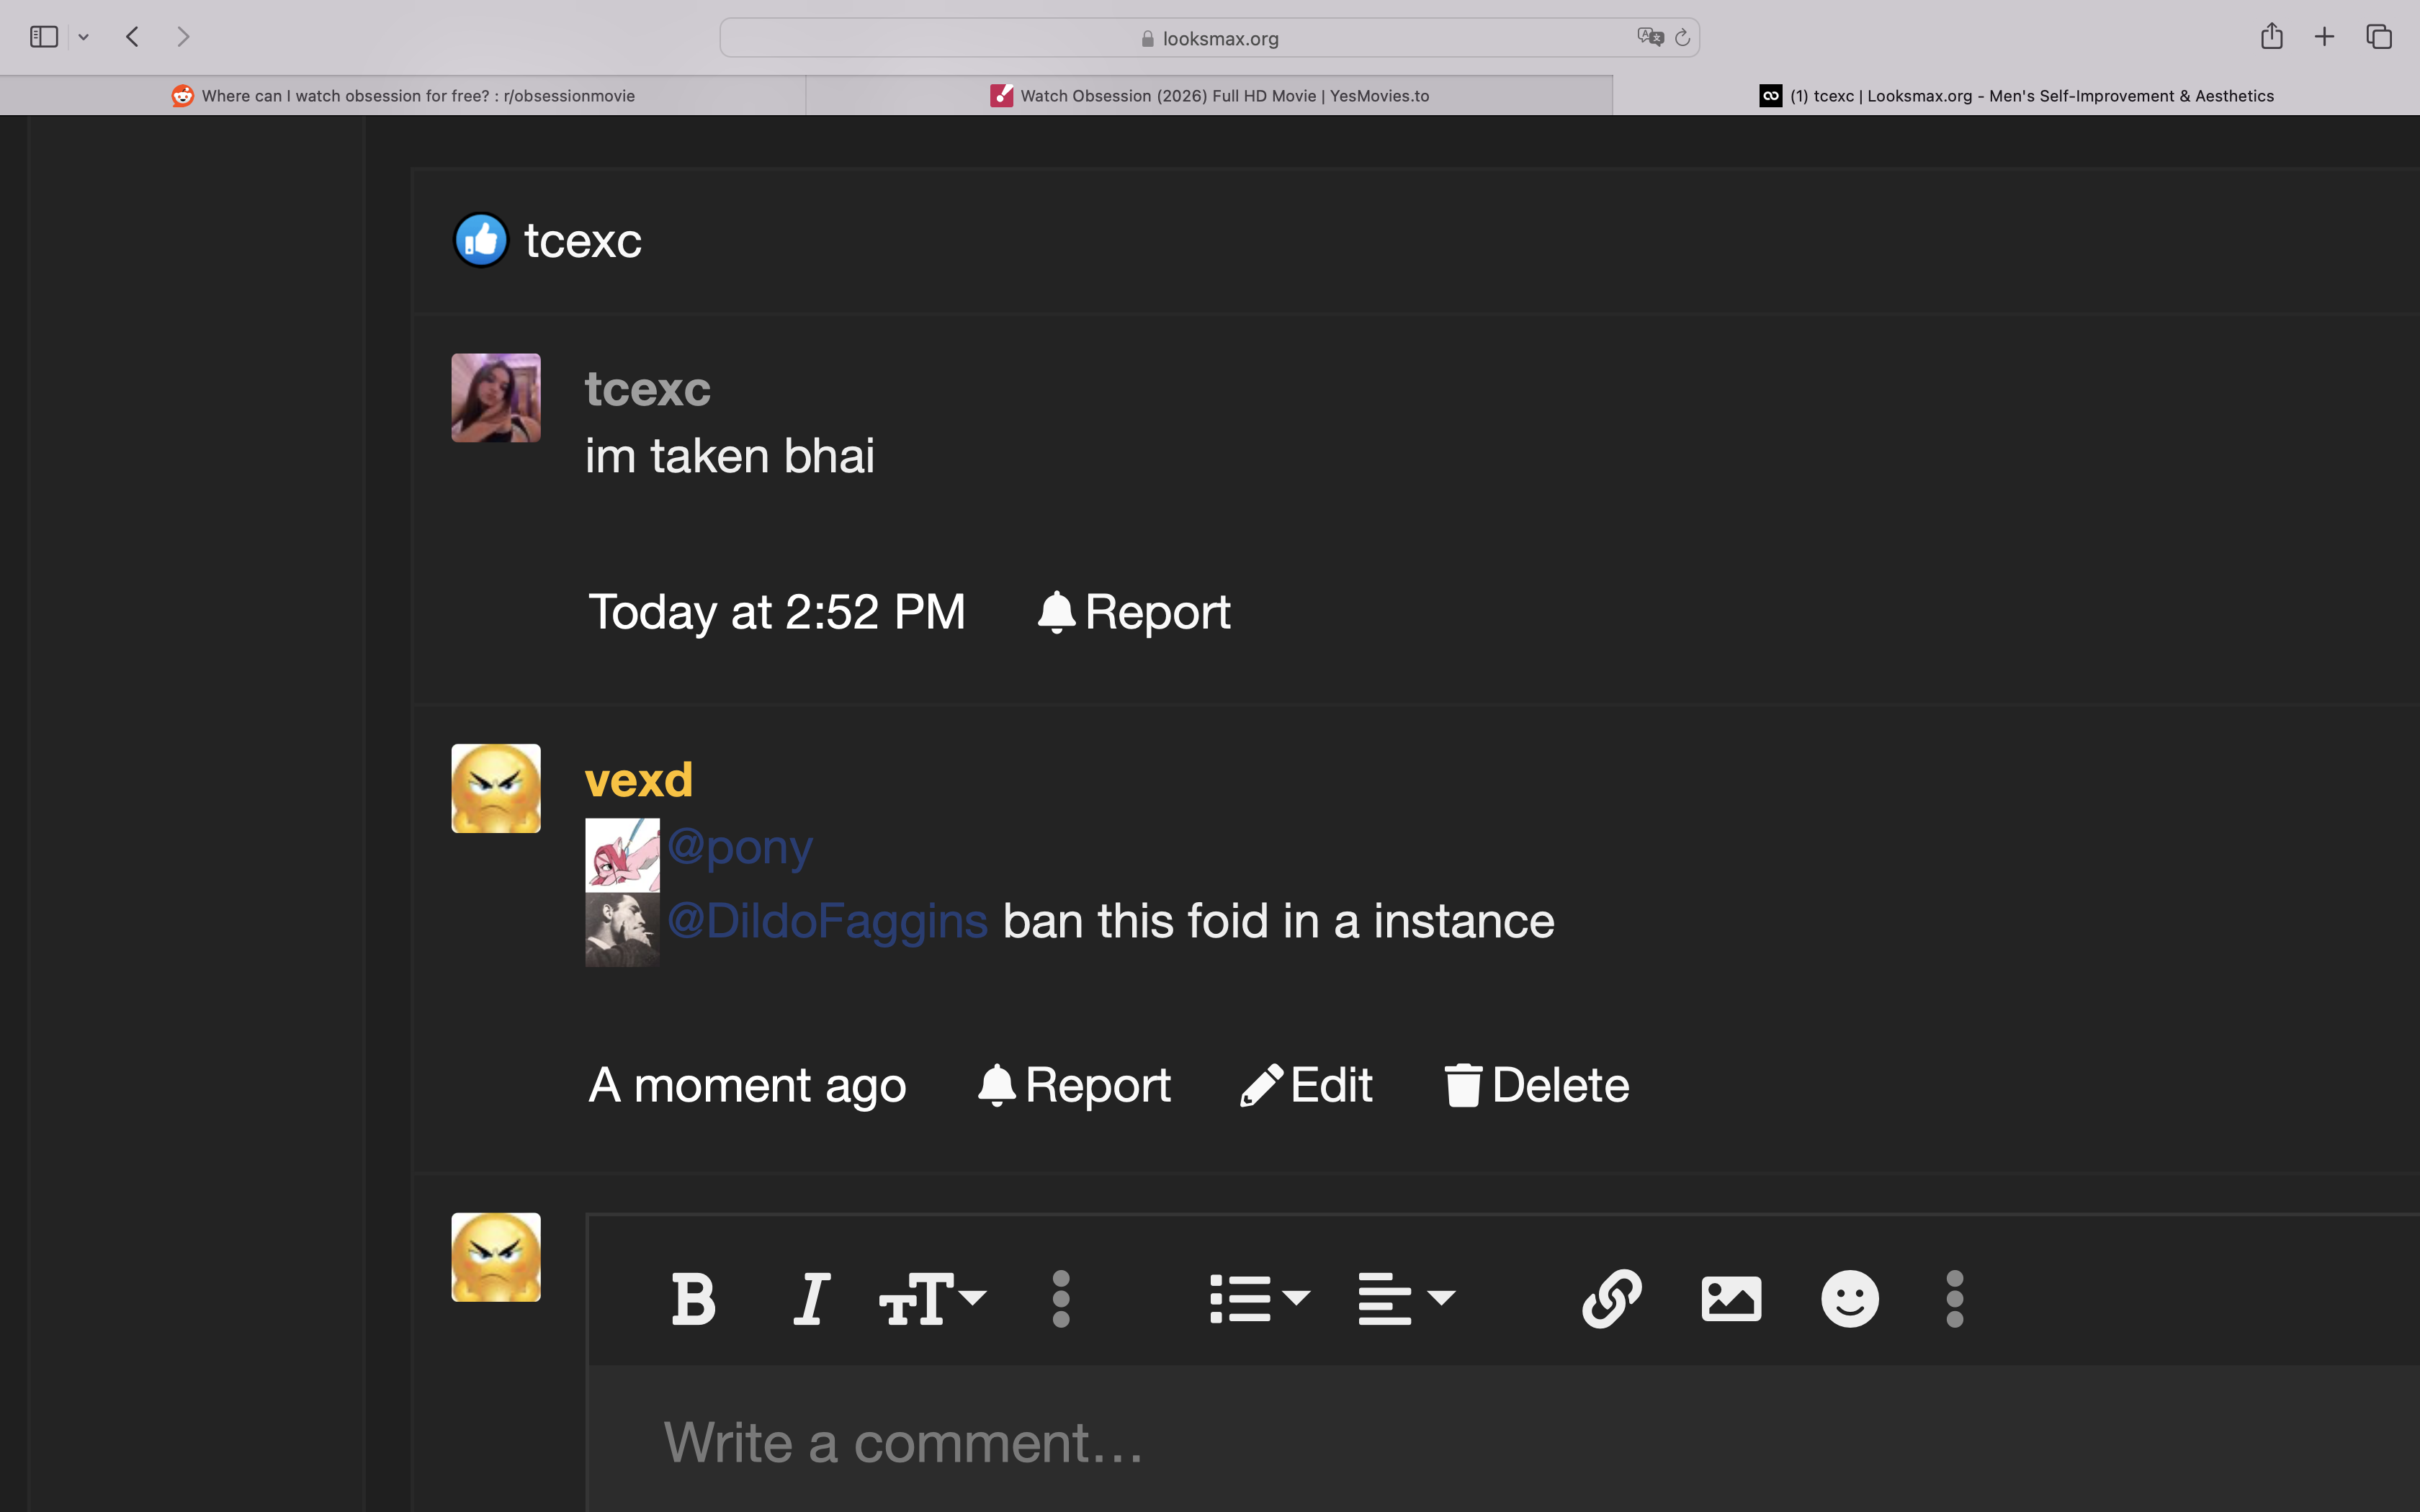Open the vexd username link

[x=638, y=780]
